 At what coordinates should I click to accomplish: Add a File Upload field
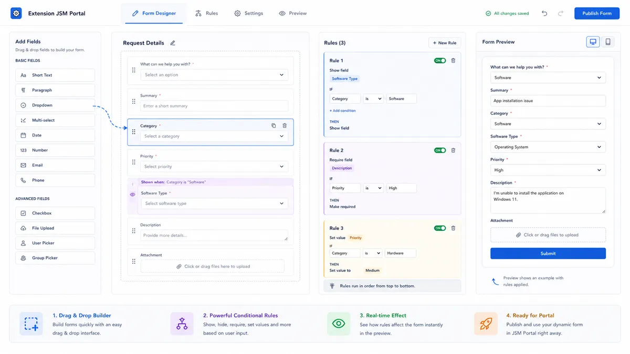(55, 228)
